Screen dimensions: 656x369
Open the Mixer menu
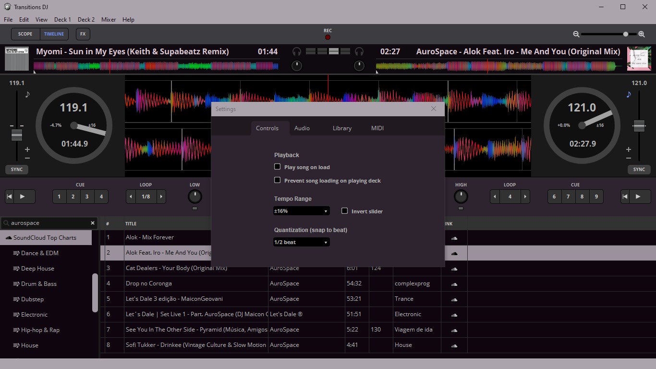tap(109, 20)
